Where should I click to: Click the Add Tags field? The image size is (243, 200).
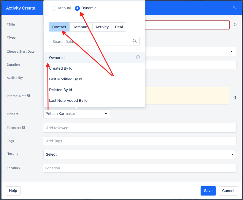click(140, 141)
